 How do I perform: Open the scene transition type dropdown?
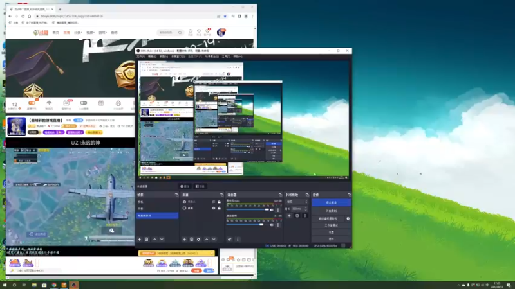click(297, 202)
